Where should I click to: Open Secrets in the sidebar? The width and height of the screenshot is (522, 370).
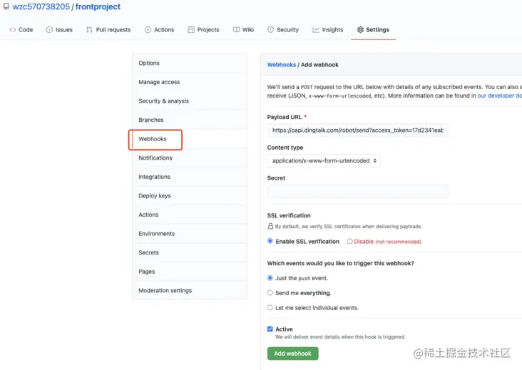tap(190, 252)
